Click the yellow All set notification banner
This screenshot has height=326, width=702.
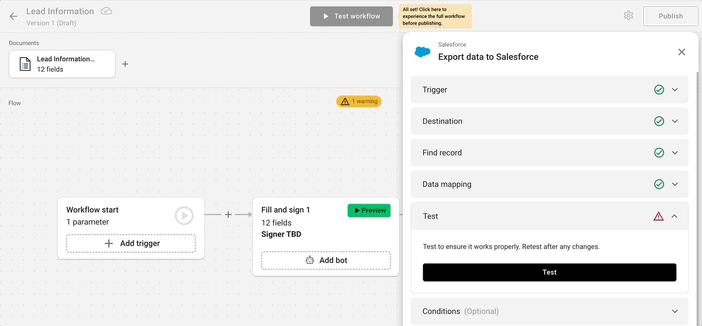pos(435,16)
